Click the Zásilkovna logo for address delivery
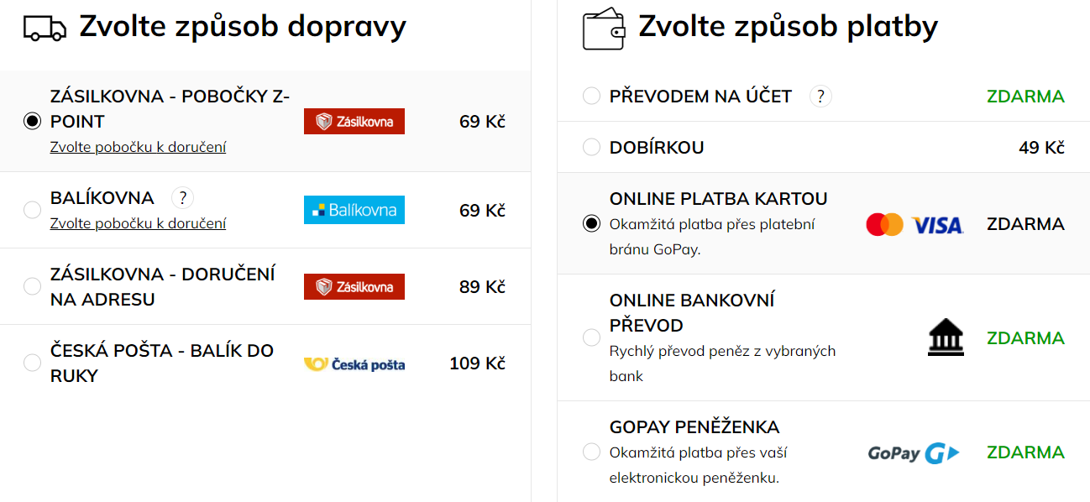 coord(354,286)
